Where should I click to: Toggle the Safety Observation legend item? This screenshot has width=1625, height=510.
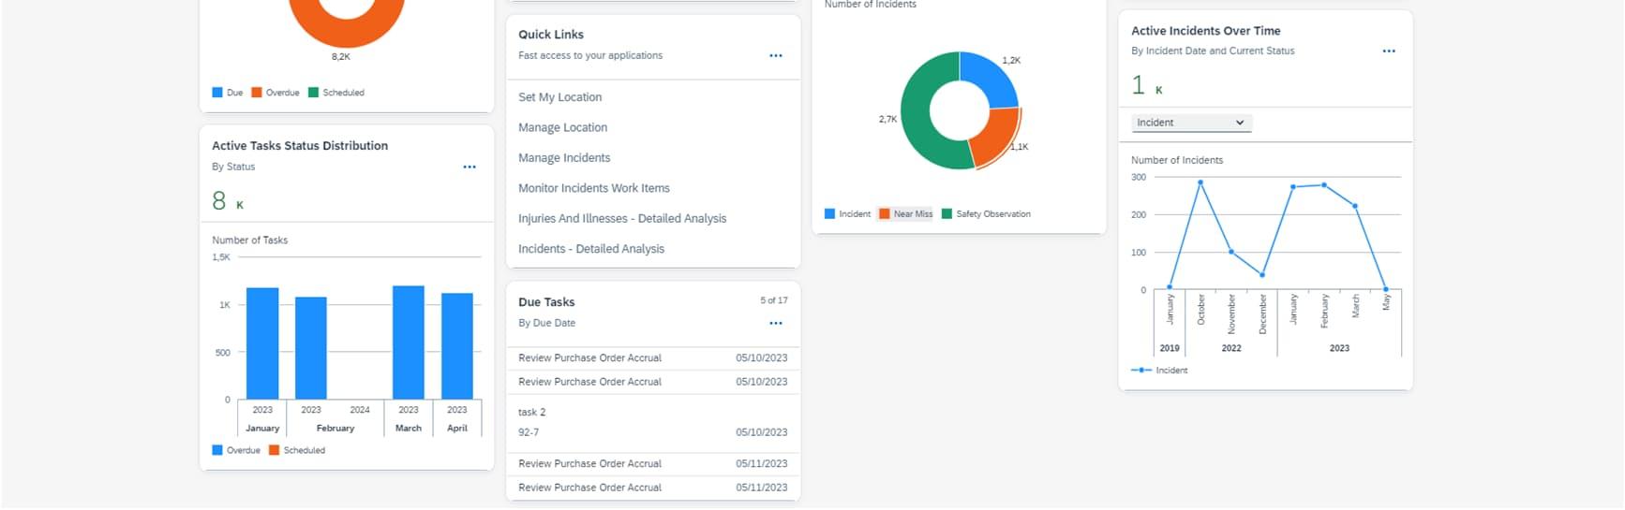pyautogui.click(x=986, y=214)
